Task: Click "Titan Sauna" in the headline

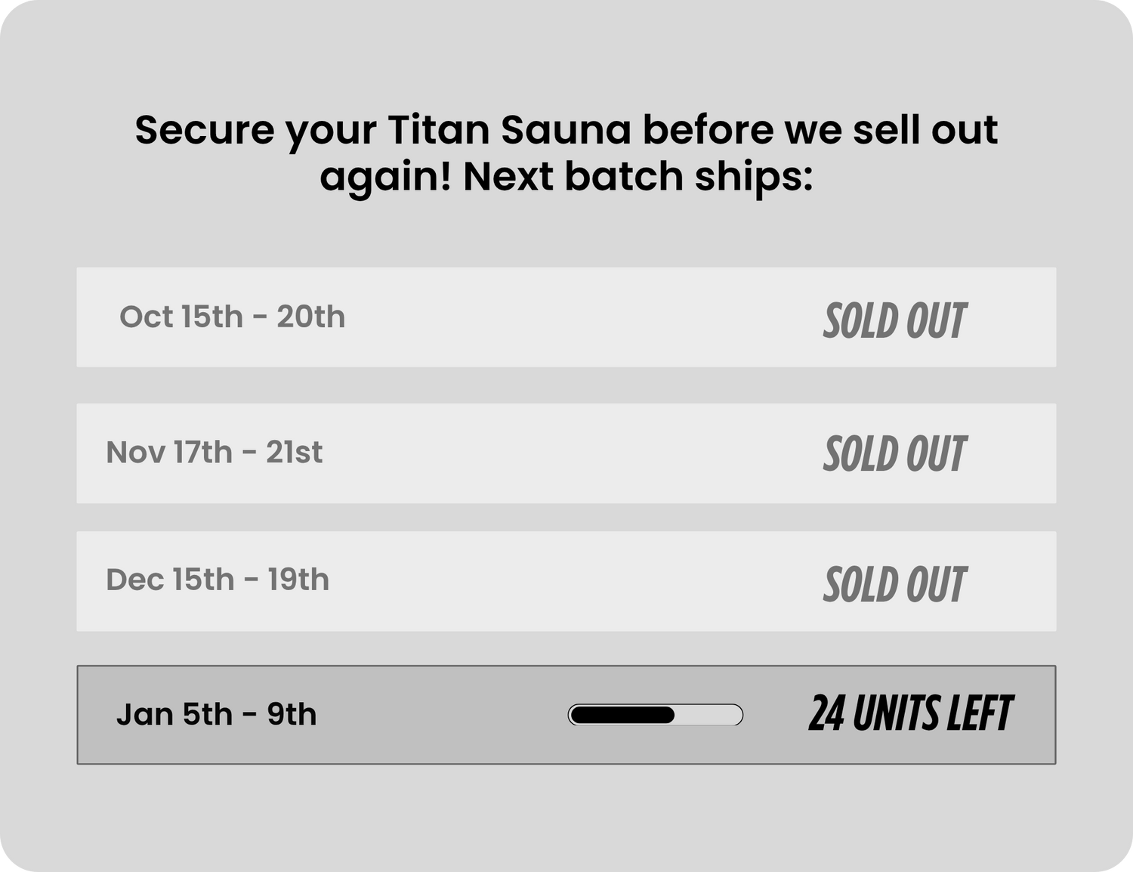Action: pyautogui.click(x=509, y=130)
